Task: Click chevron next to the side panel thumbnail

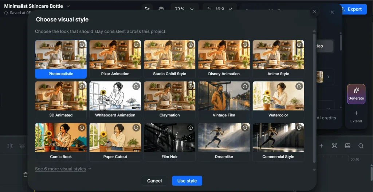Action: [x=328, y=77]
